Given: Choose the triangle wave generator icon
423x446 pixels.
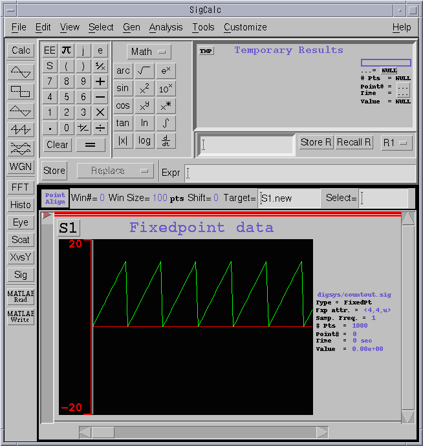Looking at the screenshot, I should tap(21, 111).
